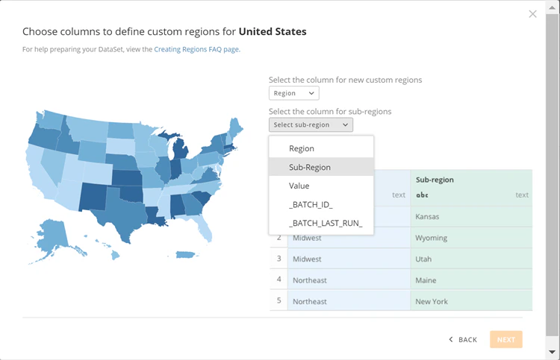This screenshot has width=560, height=360.
Task: Open the Creating Regions FAQ page link
Action: (197, 49)
